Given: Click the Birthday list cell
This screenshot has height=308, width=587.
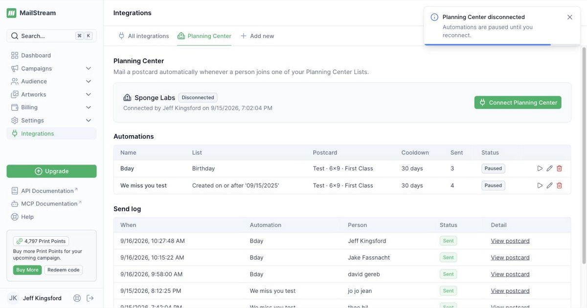Looking at the screenshot, I should (203, 168).
